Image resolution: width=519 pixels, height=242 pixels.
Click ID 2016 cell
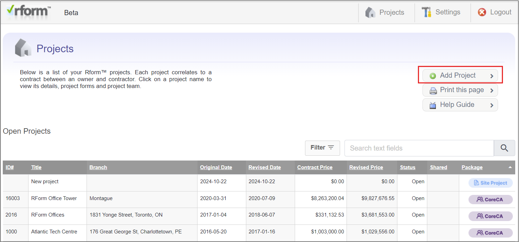[11, 215]
